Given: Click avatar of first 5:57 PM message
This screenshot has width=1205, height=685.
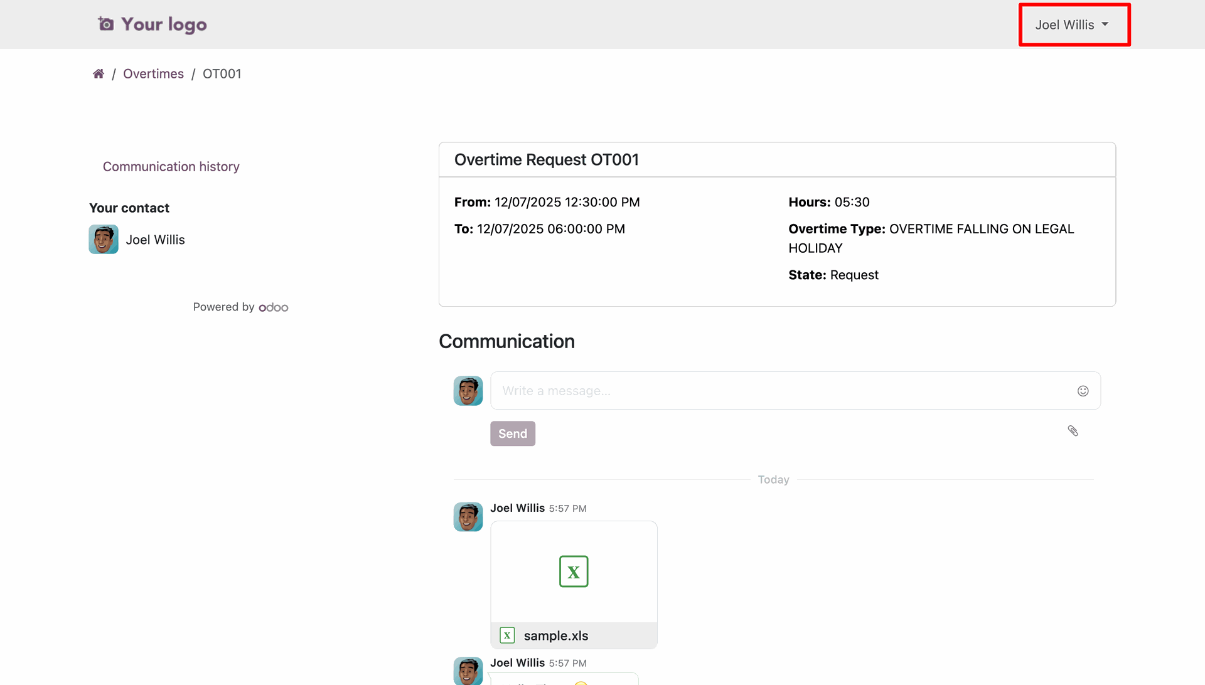Looking at the screenshot, I should coord(468,517).
